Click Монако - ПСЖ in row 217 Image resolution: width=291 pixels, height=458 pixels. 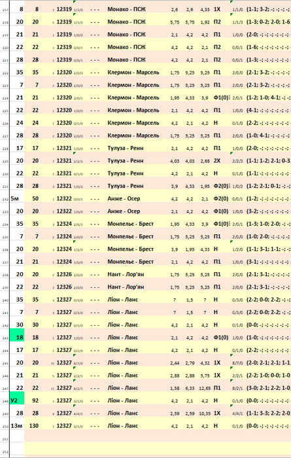point(127,9)
